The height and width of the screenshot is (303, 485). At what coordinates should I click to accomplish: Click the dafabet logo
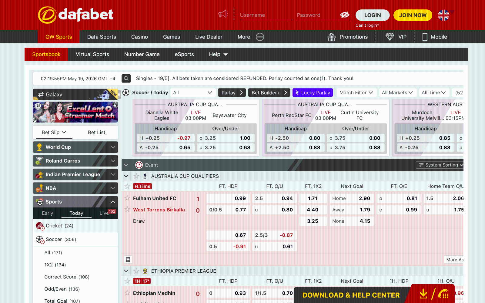[76, 15]
